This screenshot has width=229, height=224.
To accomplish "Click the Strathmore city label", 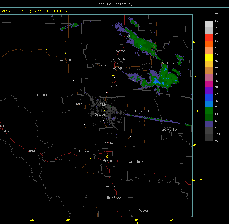I will tap(137, 162).
